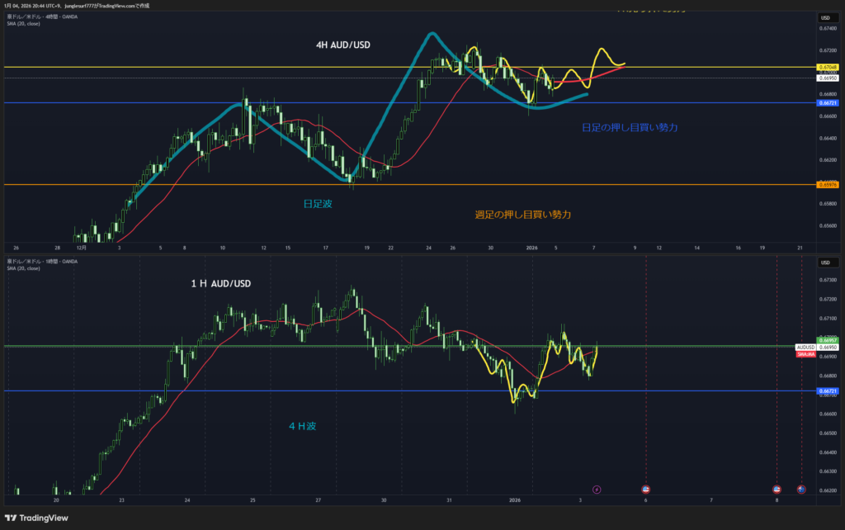The height and width of the screenshot is (530, 845).
Task: Click the yellow 0.67048 price tag
Action: coord(827,67)
